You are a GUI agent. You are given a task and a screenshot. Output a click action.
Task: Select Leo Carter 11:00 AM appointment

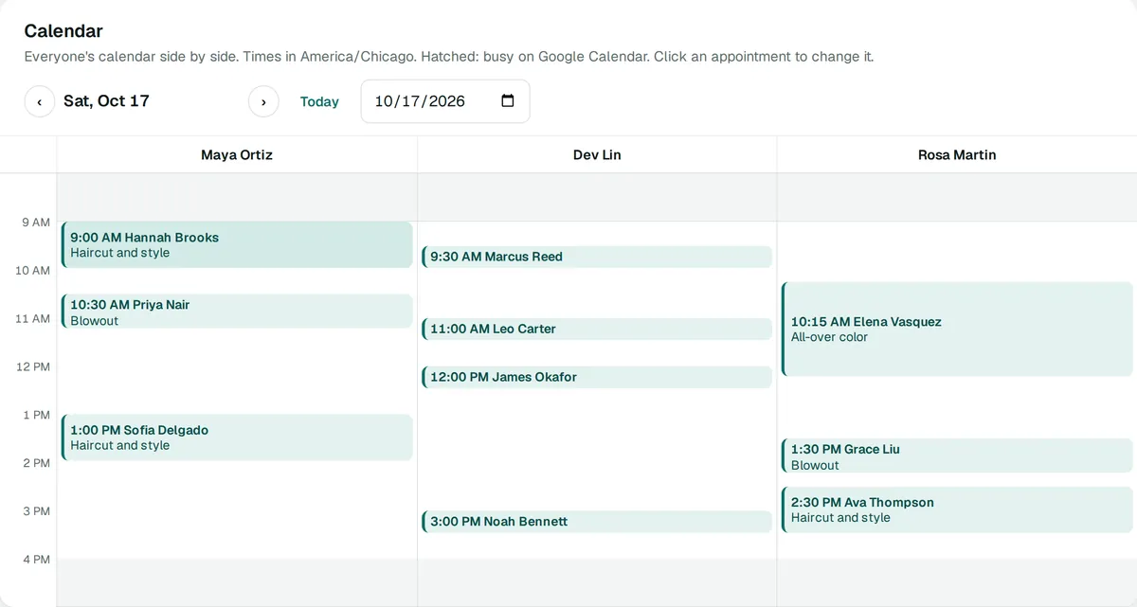tap(597, 329)
